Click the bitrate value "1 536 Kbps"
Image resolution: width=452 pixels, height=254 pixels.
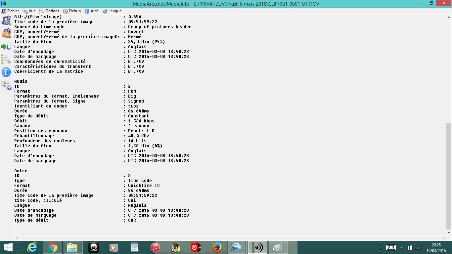click(141, 121)
